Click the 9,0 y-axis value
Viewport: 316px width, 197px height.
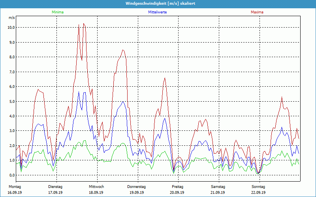(12, 43)
